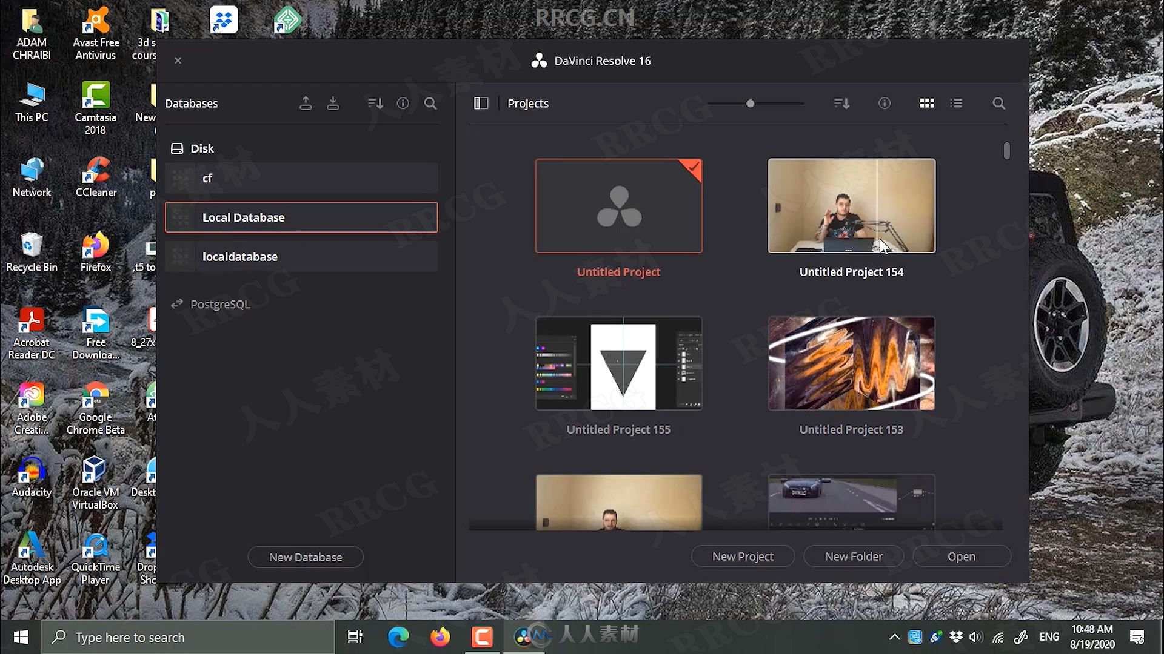Open the notification center icon
Screen dimensions: 1164x654
click(x=1137, y=637)
